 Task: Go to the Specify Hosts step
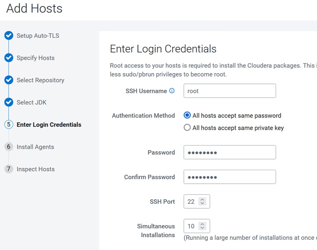click(x=35, y=58)
